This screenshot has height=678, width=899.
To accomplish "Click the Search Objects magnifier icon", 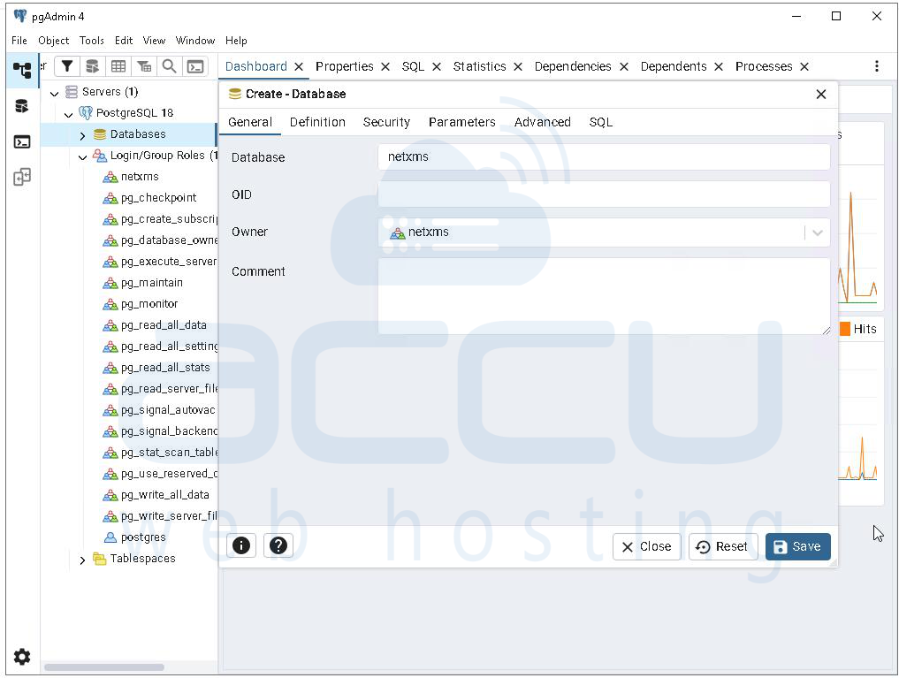I will [x=169, y=66].
